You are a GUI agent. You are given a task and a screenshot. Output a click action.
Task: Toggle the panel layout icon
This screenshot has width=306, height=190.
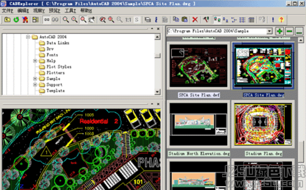pyautogui.click(x=36, y=20)
